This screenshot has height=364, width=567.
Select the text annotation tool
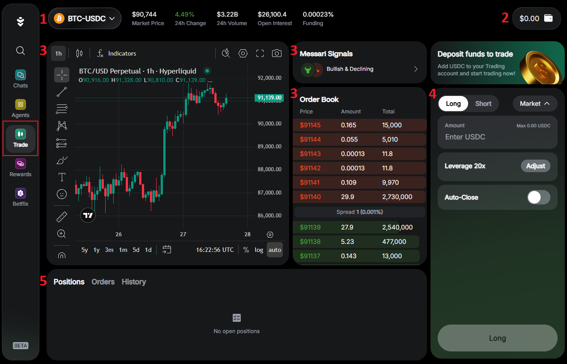tap(62, 177)
